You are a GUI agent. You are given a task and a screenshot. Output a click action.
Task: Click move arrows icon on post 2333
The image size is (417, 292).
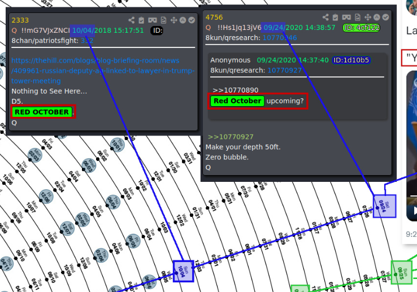pyautogui.click(x=173, y=20)
